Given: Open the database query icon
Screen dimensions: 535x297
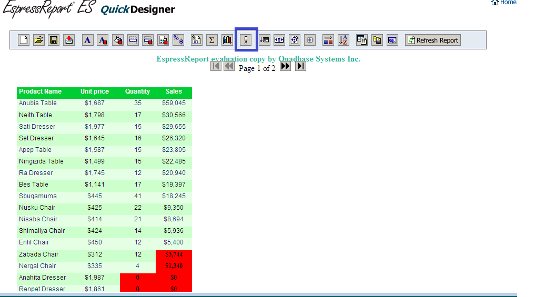Looking at the screenshot, I should 377,40.
